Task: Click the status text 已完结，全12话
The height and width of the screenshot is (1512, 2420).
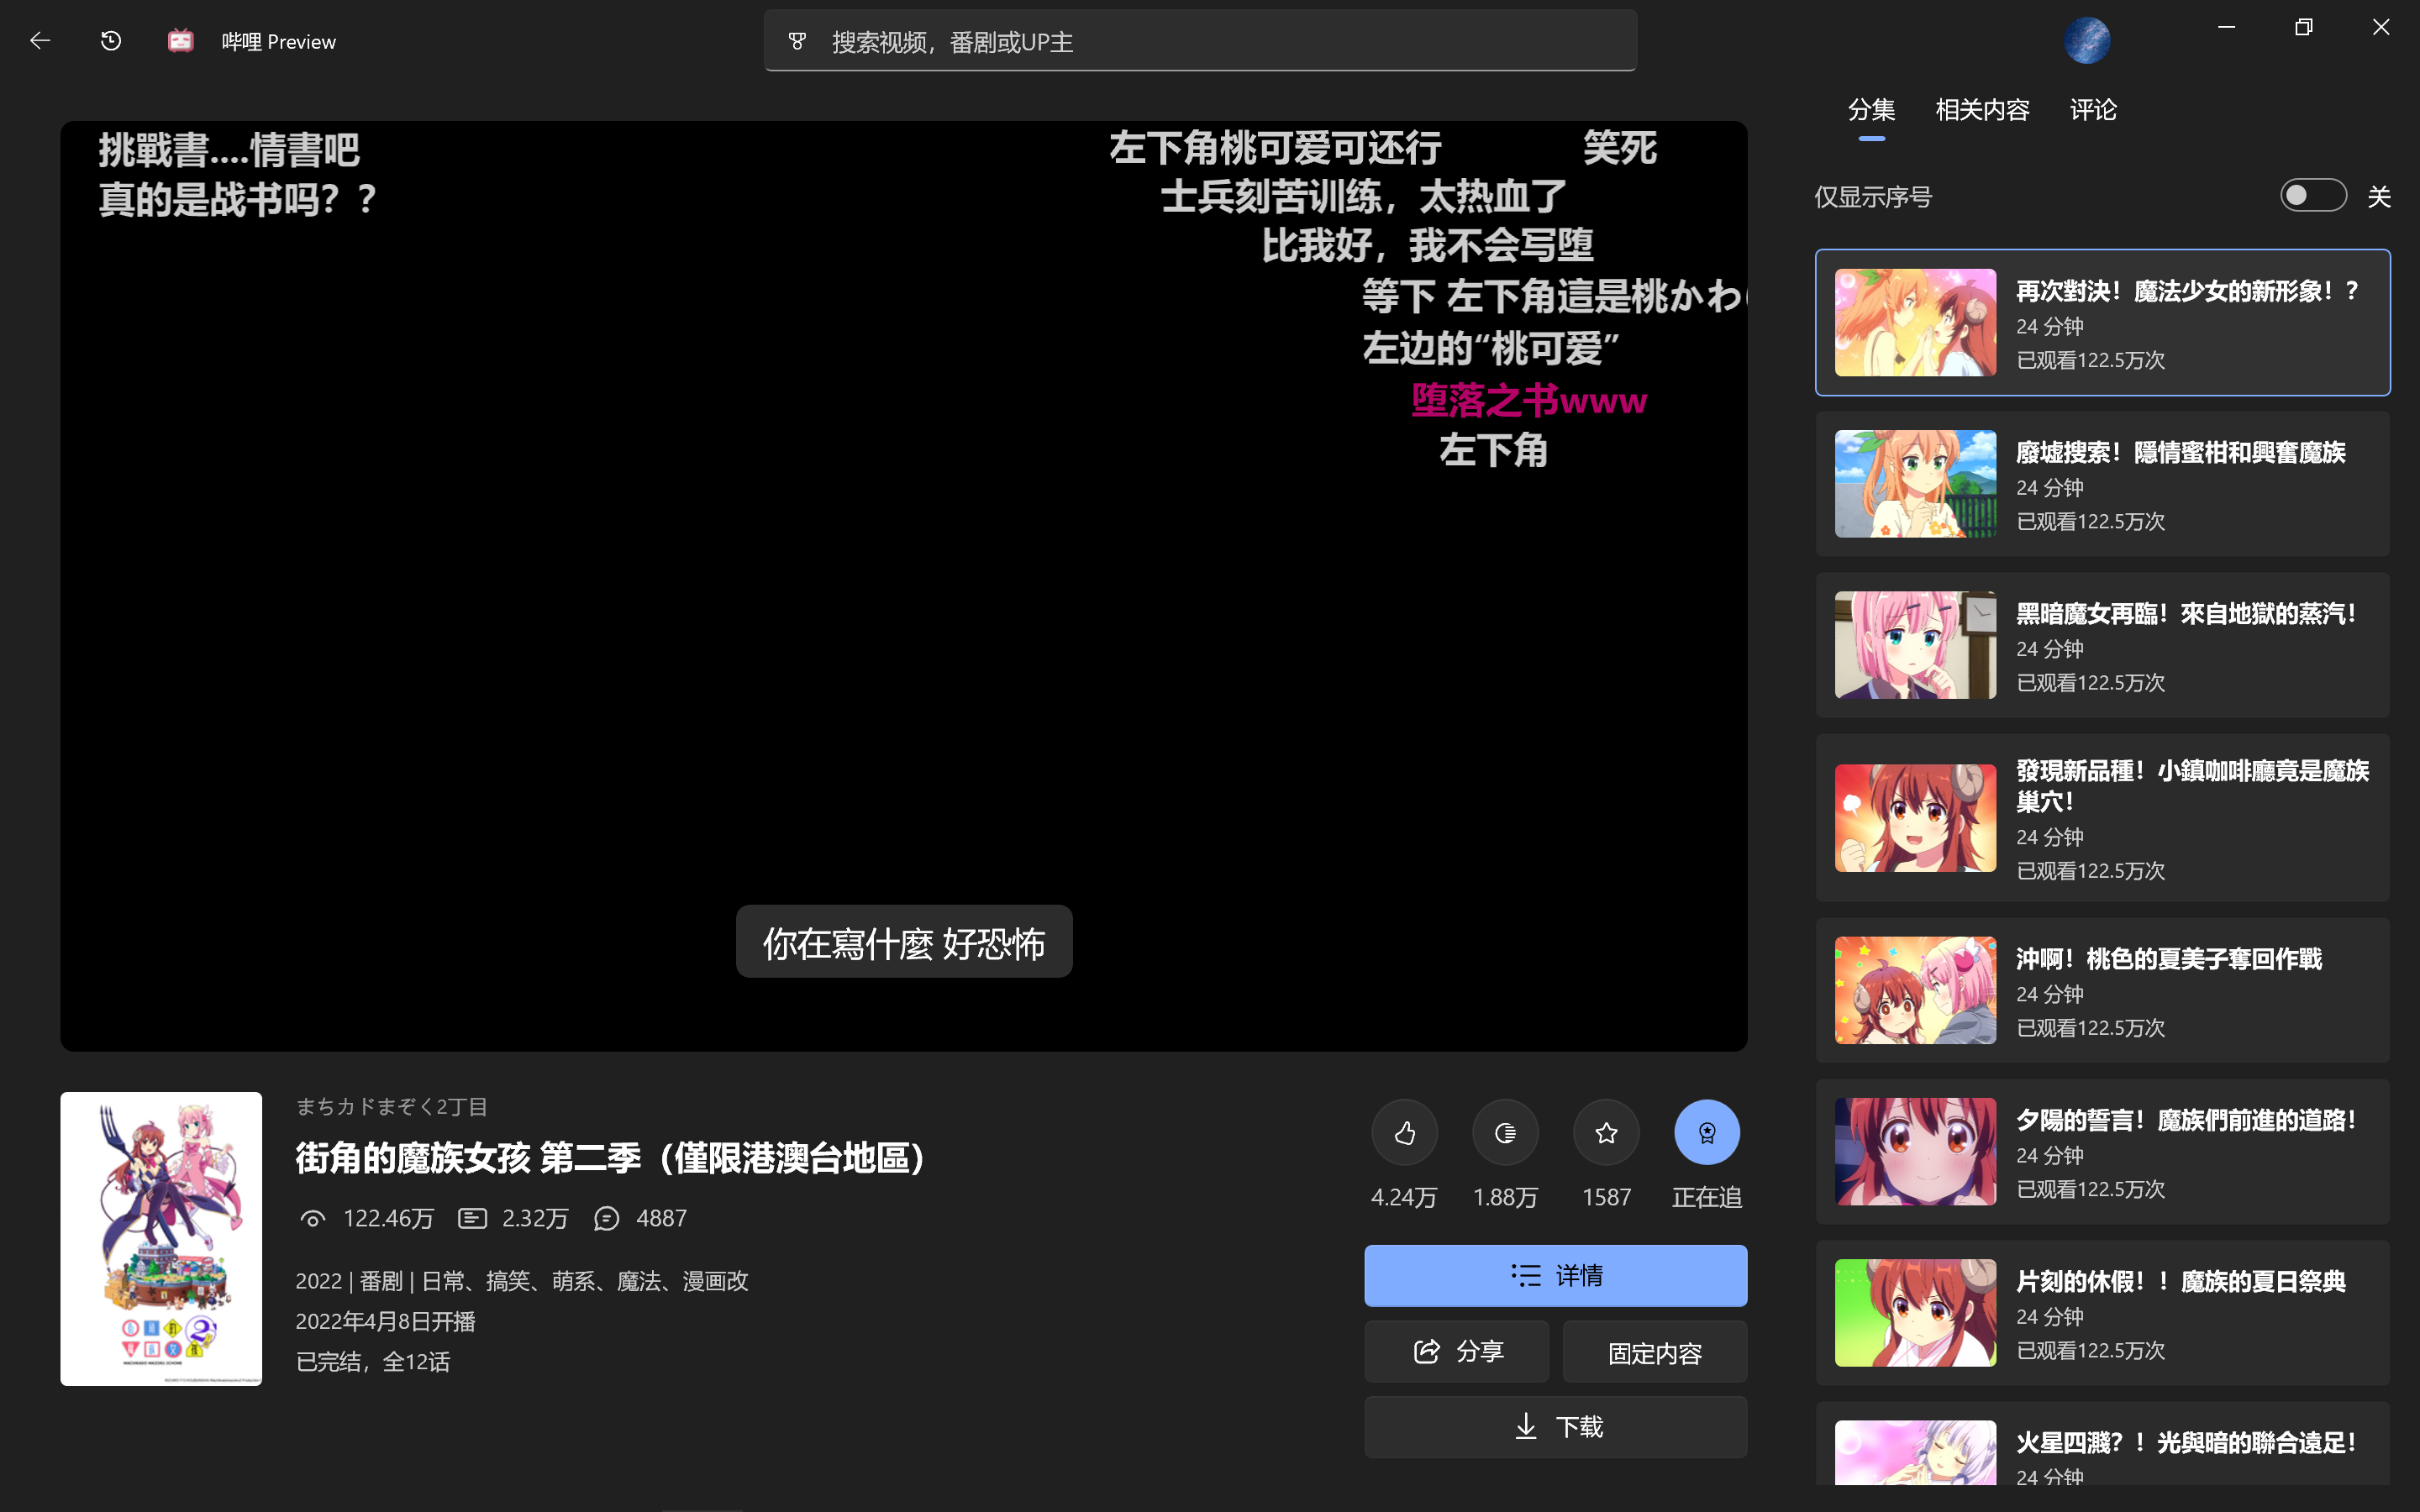Action: [x=372, y=1362]
